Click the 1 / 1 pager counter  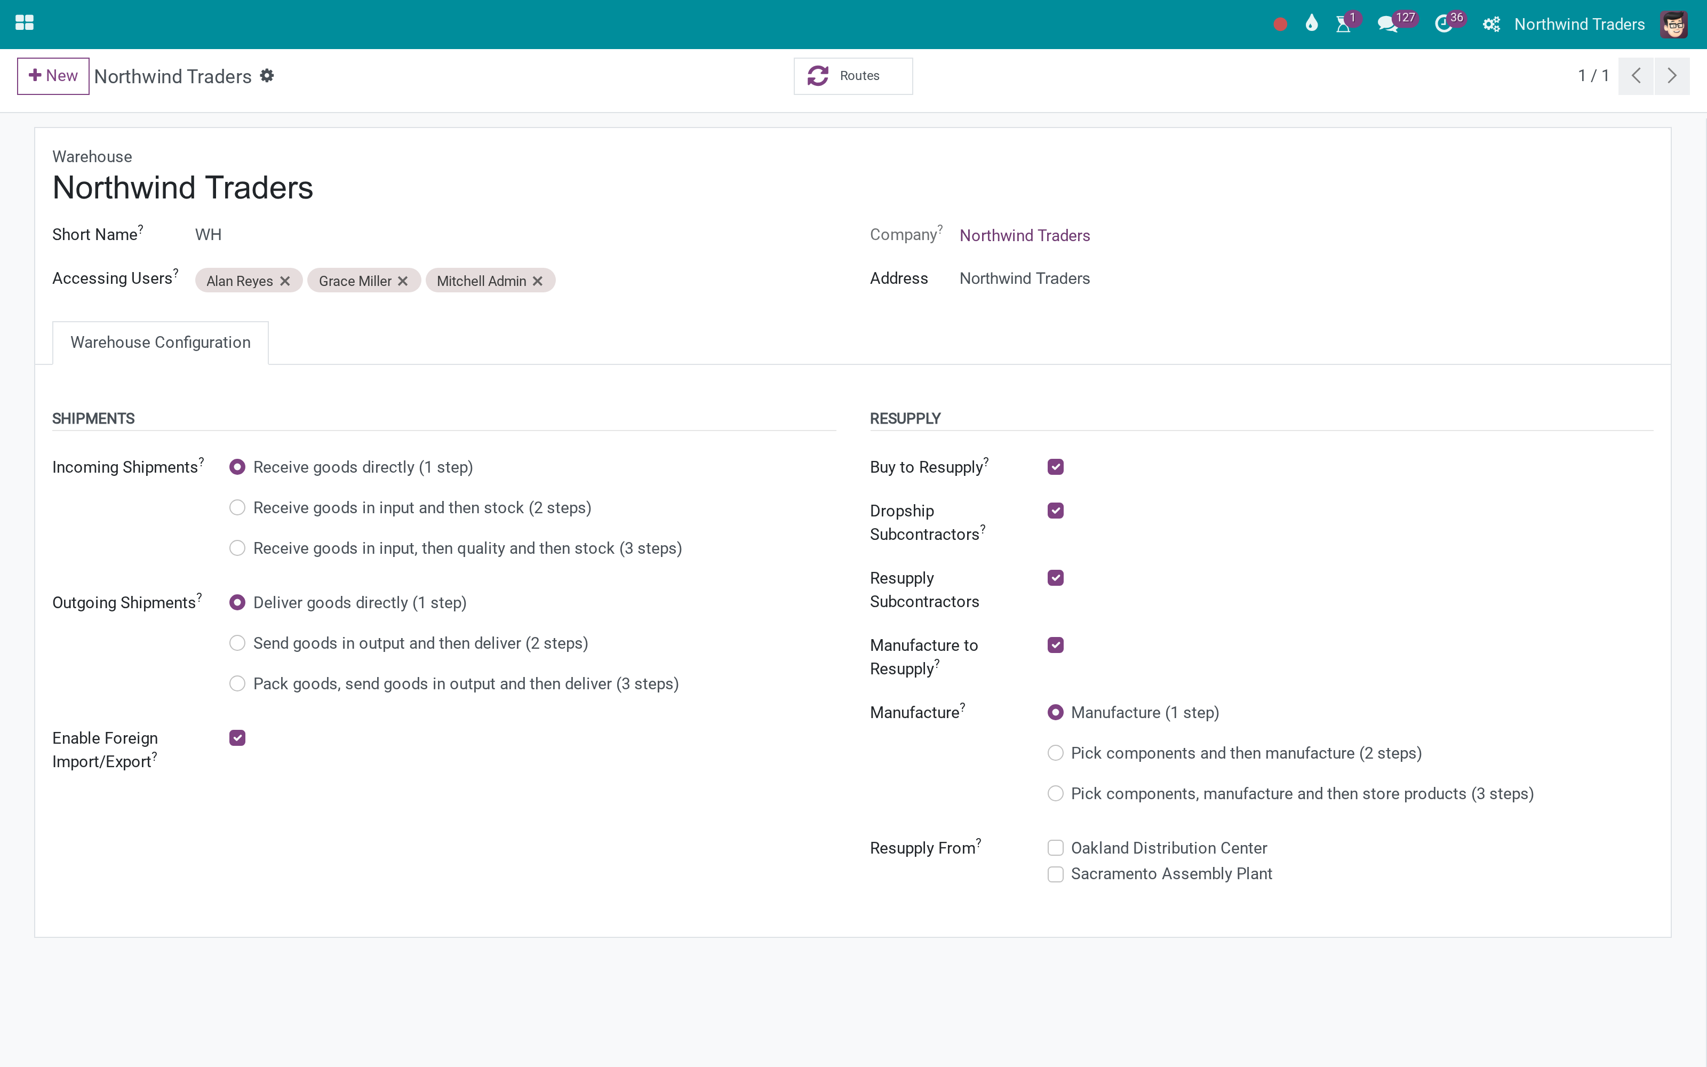tap(1593, 76)
